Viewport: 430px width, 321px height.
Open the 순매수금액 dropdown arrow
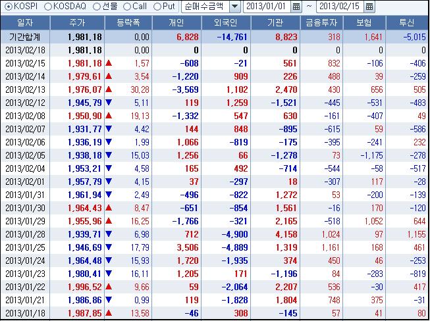click(234, 7)
